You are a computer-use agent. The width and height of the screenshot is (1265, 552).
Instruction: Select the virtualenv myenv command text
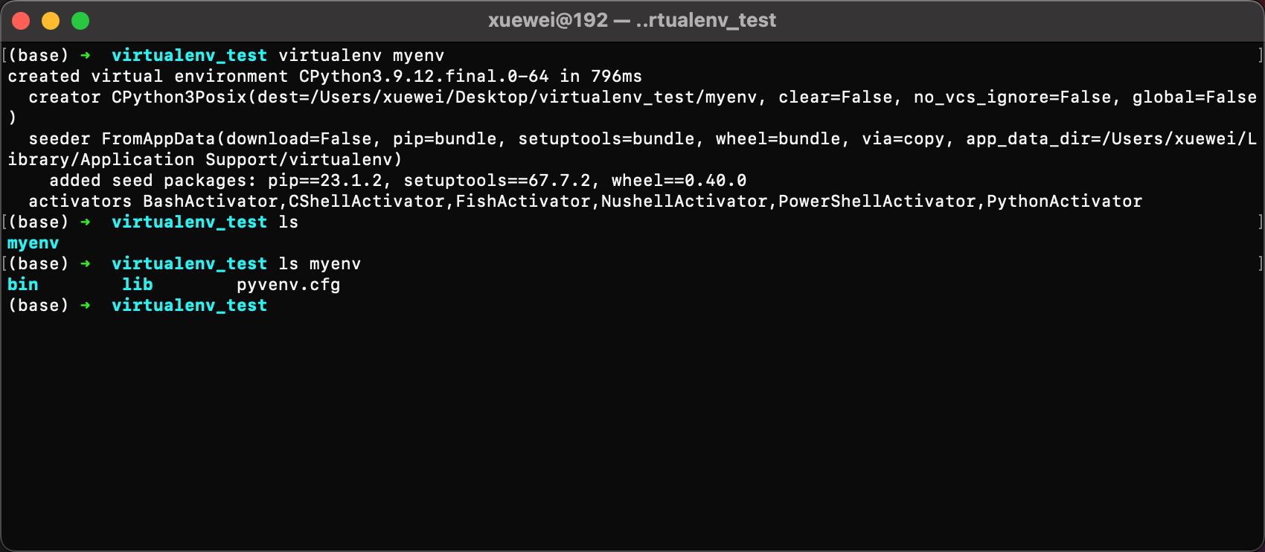pos(361,55)
